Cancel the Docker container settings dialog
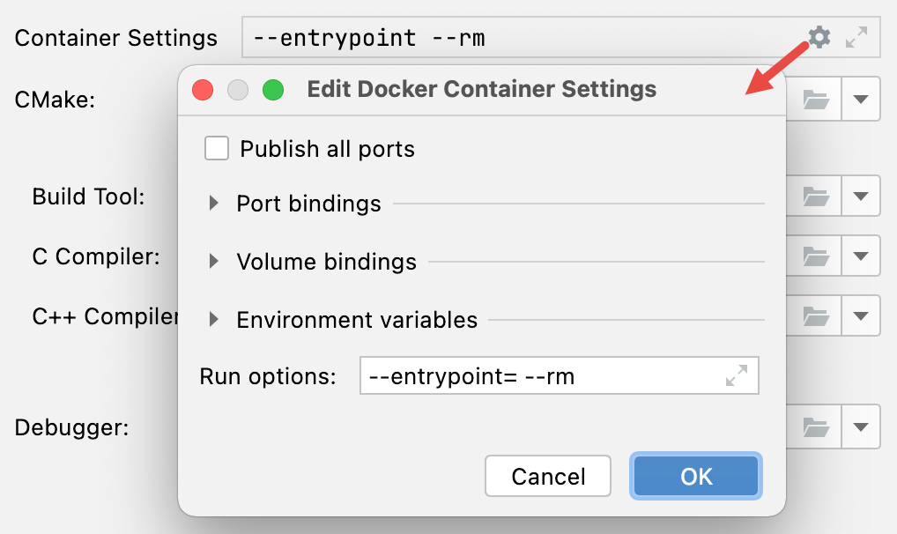 [547, 476]
